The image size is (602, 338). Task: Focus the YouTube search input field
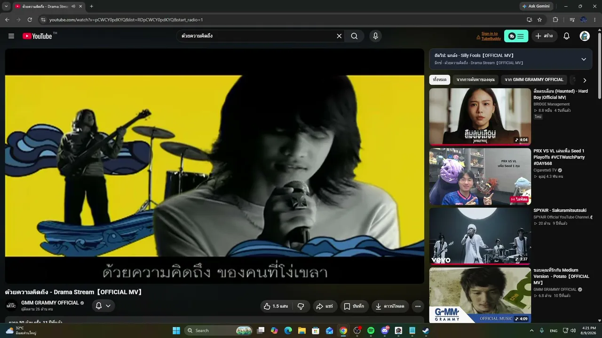(x=257, y=36)
